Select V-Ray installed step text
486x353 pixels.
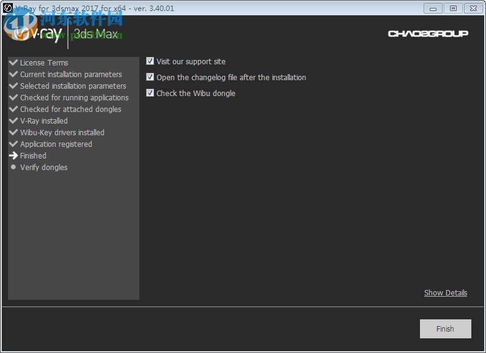(x=43, y=121)
